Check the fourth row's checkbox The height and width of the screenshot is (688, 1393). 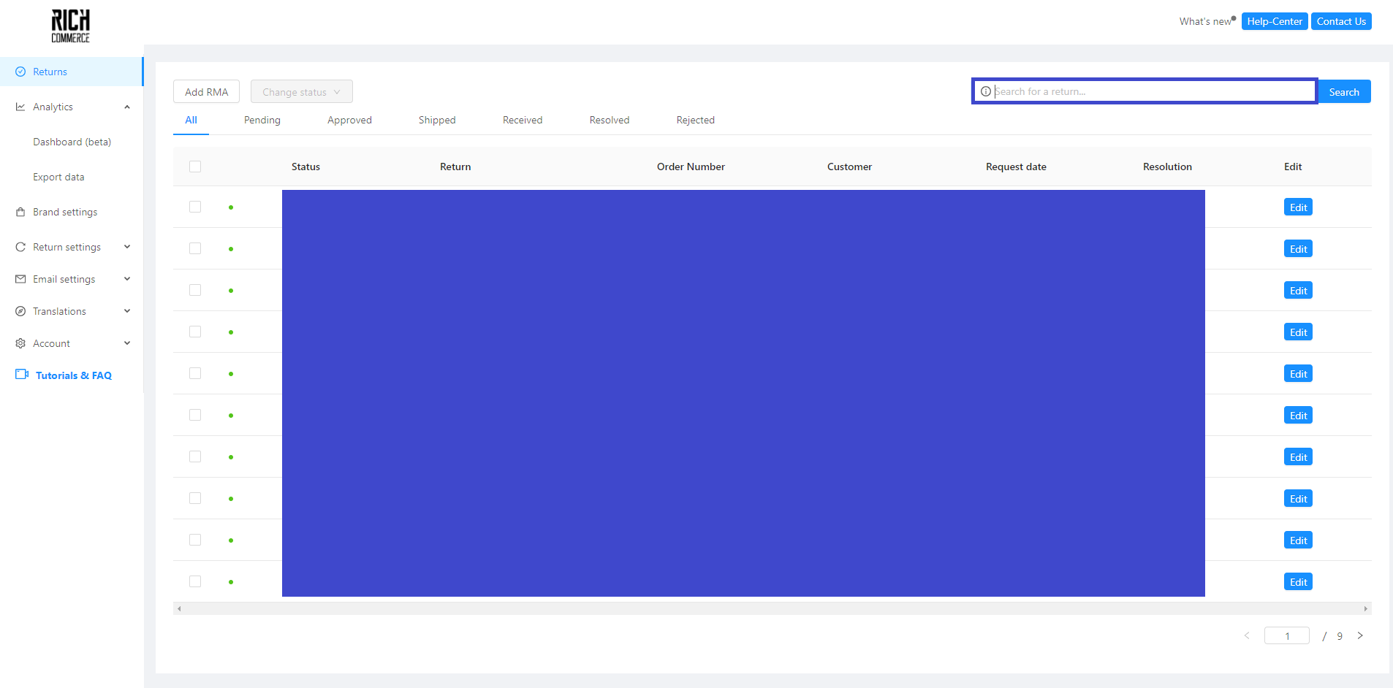195,332
